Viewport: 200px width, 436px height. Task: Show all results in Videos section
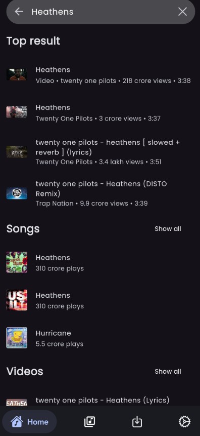tap(168, 372)
